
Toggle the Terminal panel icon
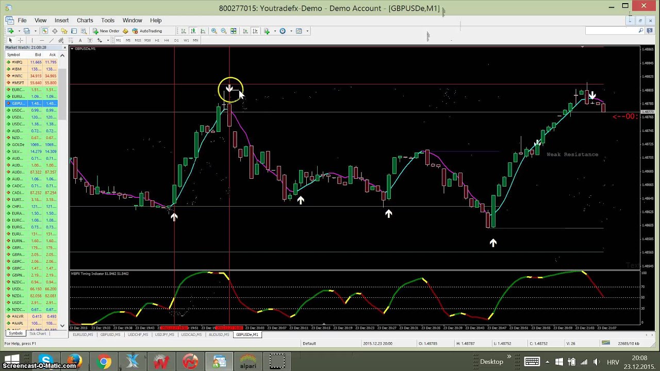(x=74, y=31)
